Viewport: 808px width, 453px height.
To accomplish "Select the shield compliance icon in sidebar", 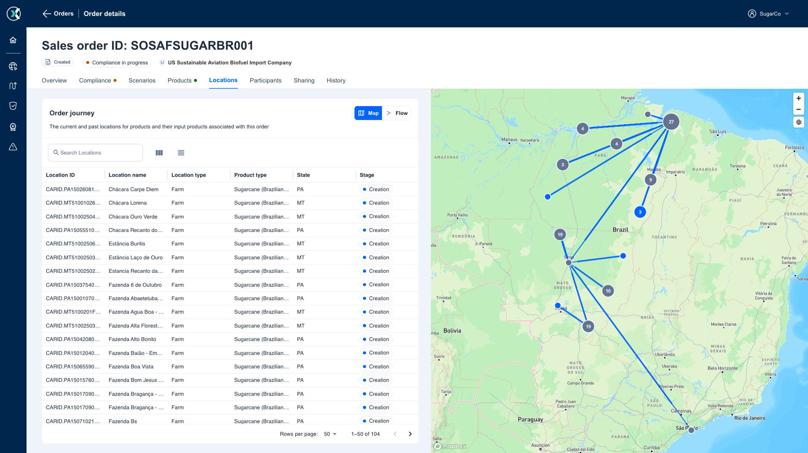I will (13, 106).
